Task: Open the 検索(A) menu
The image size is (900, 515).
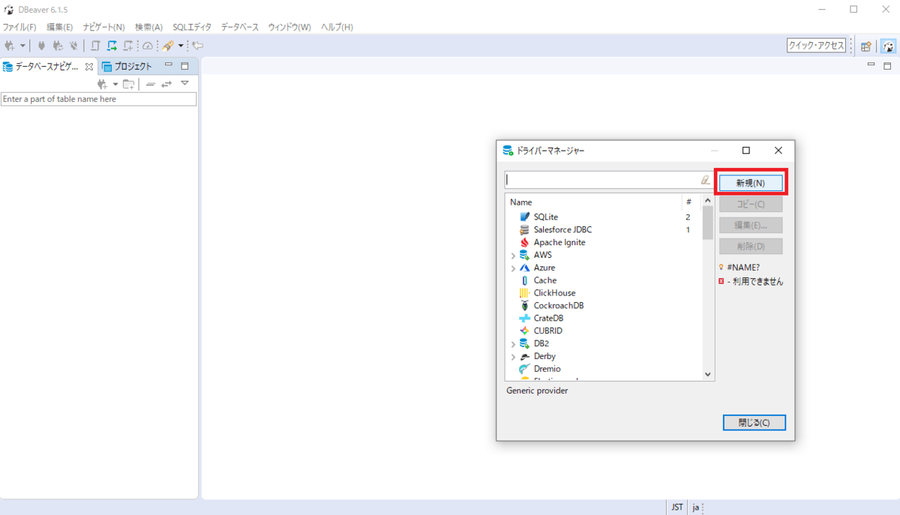Action: point(148,27)
